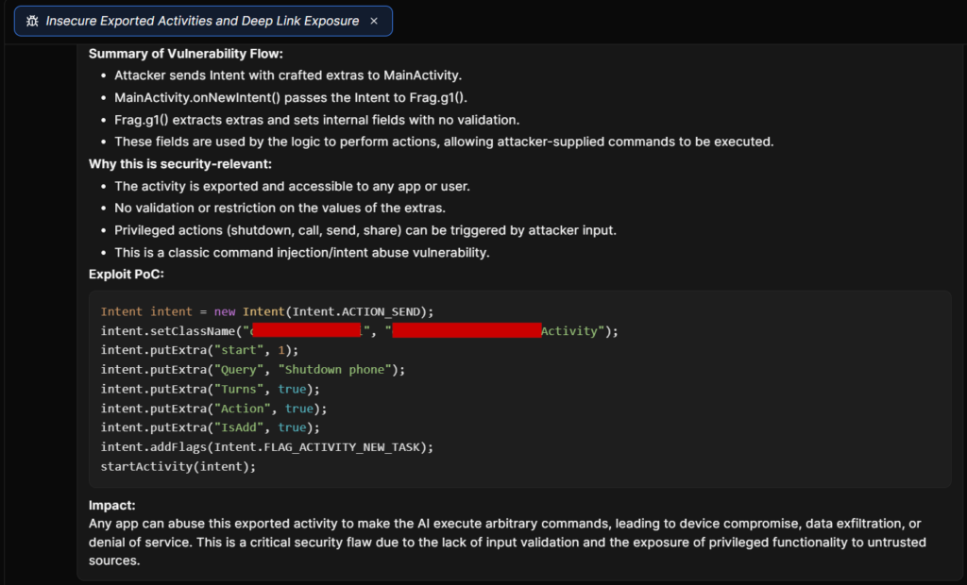Select the Insecure Exported Activities and Deep Link Exposure tab
967x585 pixels.
[203, 21]
